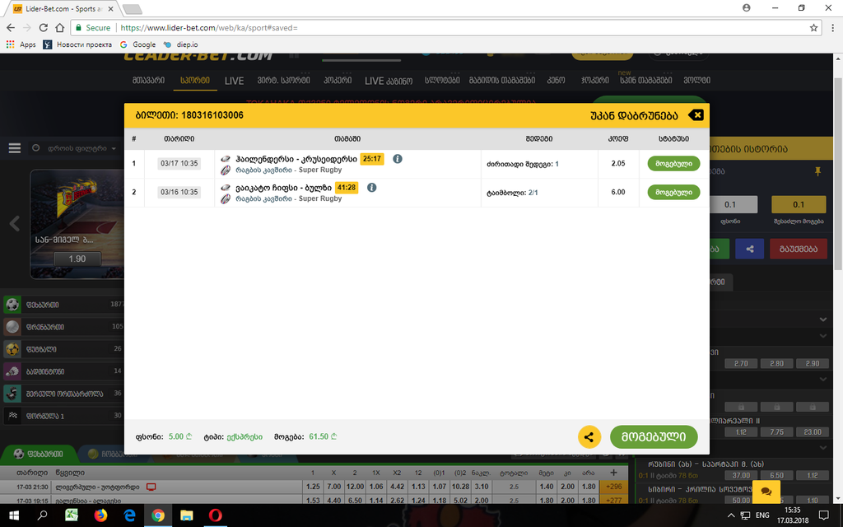The image size is (843, 527).
Task: Add more markets with plus icon in odds header
Action: 613,473
